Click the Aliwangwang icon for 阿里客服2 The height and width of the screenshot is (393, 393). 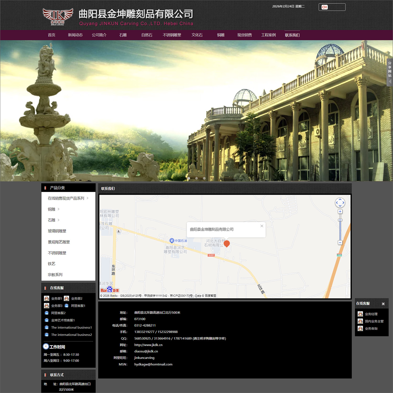click(47, 313)
